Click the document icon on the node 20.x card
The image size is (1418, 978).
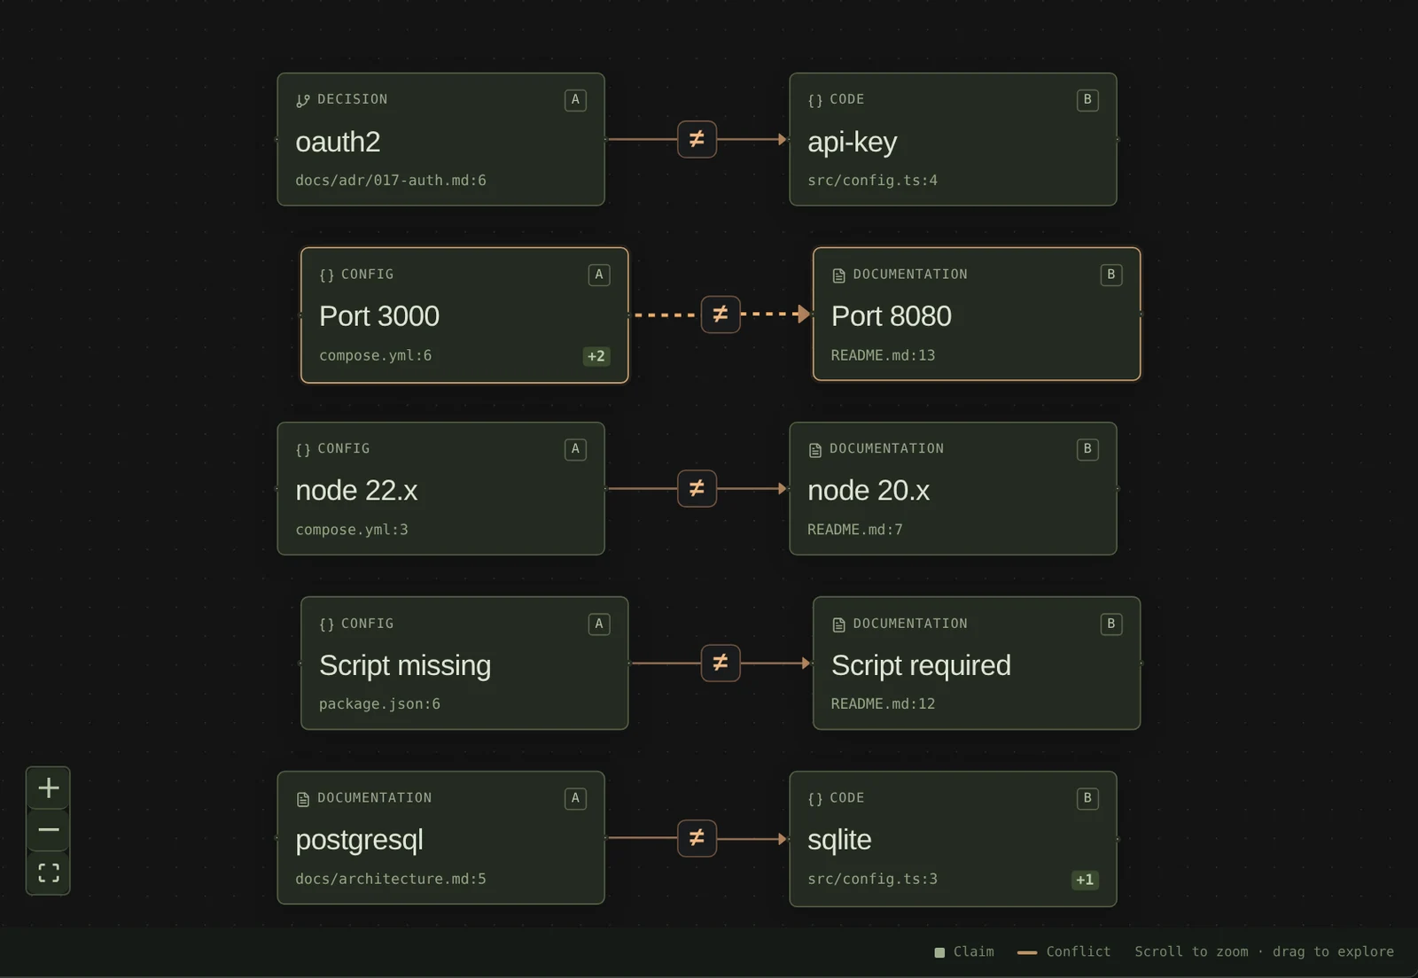815,450
